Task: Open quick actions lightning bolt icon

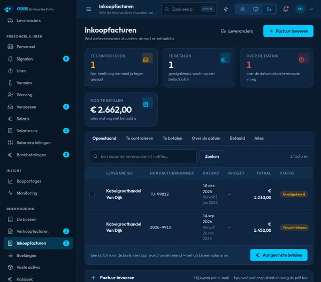Action: (x=226, y=9)
